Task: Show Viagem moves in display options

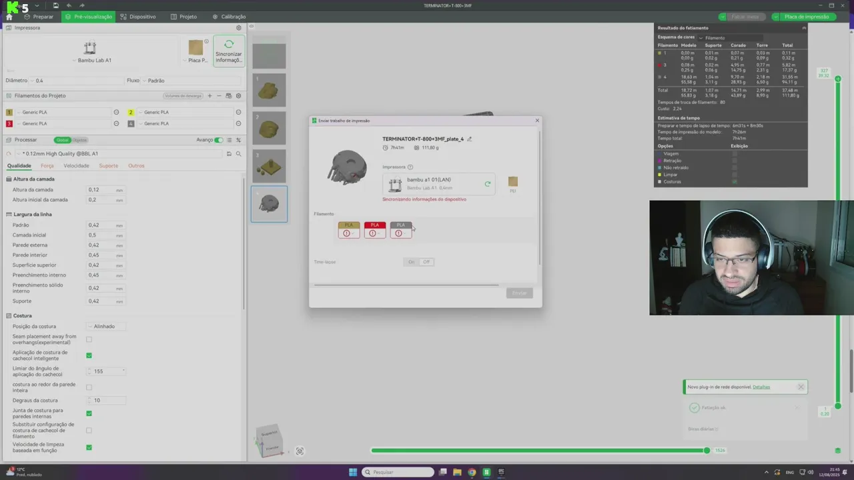Action: (x=735, y=153)
